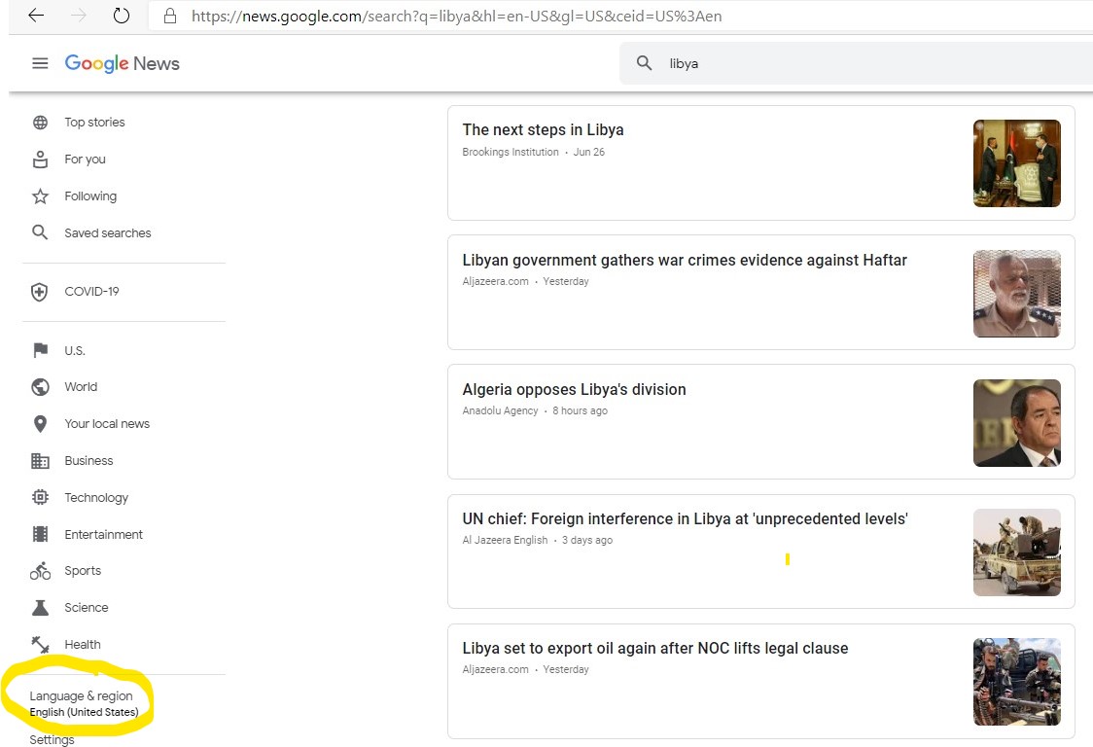Click the Google News logo
Screen dimensions: 1093x747
pyautogui.click(x=122, y=63)
